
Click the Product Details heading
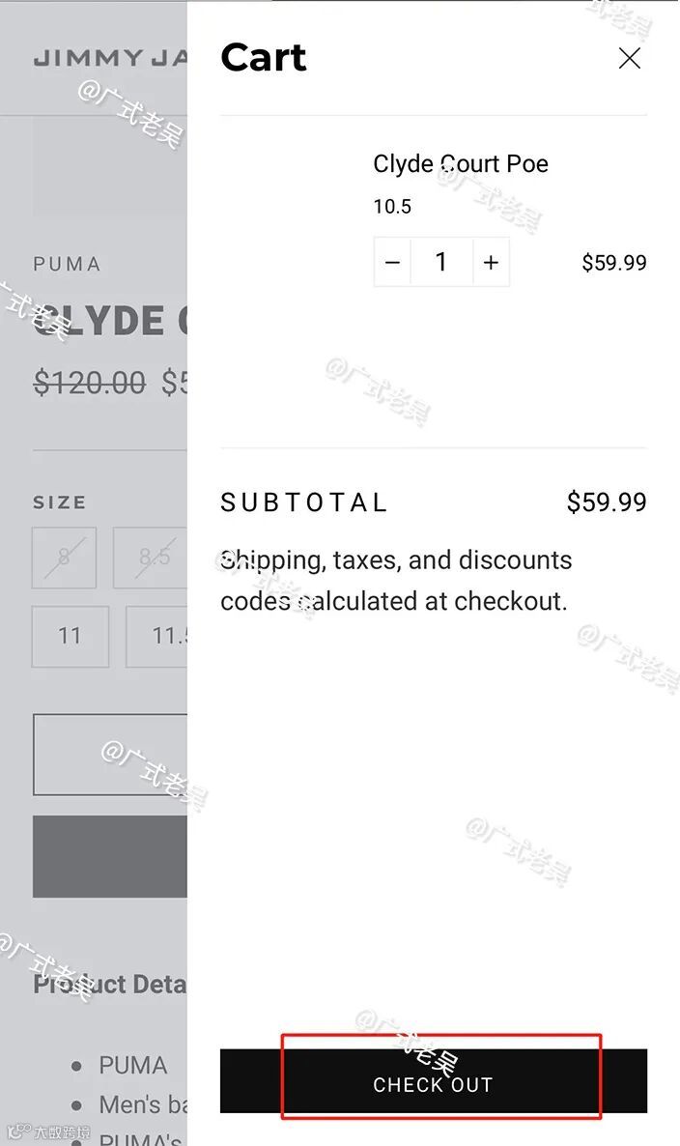(108, 985)
